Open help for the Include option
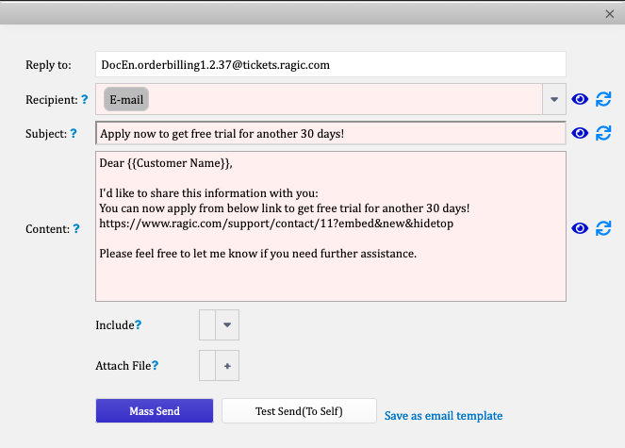 coord(138,324)
